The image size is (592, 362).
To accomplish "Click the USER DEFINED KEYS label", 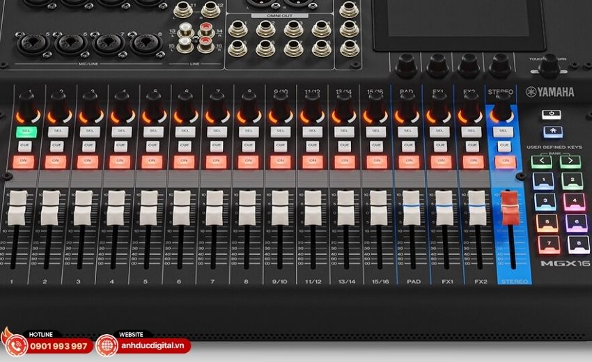I will pyautogui.click(x=554, y=147).
